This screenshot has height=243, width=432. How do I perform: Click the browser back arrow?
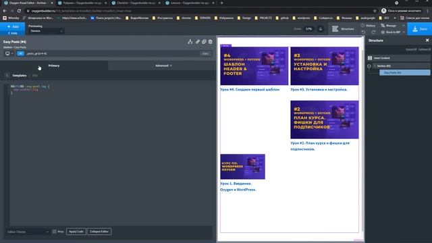click(x=5, y=11)
